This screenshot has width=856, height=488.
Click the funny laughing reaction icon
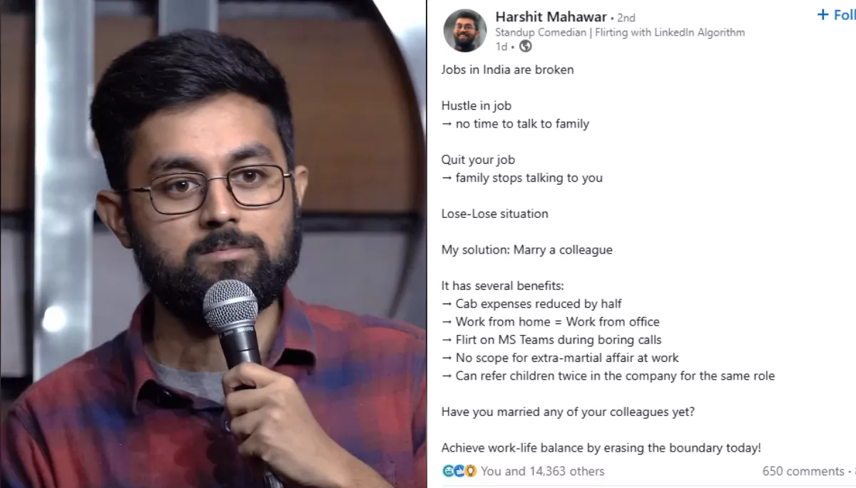point(448,471)
